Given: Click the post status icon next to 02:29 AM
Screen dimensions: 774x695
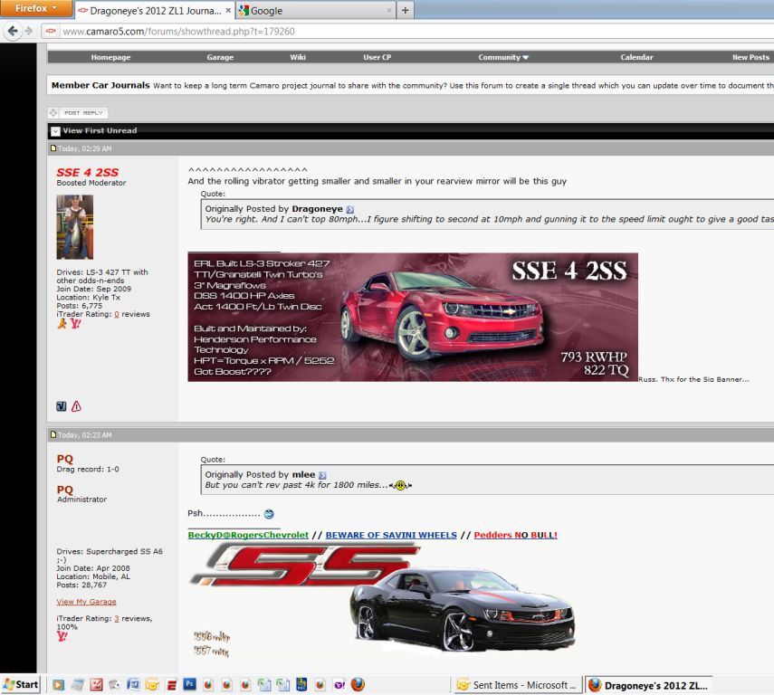Looking at the screenshot, I should [53, 148].
